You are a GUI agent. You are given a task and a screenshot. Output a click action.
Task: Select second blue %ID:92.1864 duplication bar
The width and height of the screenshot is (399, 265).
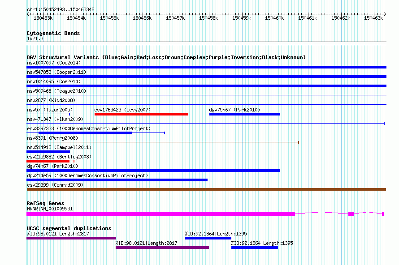pos(255,248)
